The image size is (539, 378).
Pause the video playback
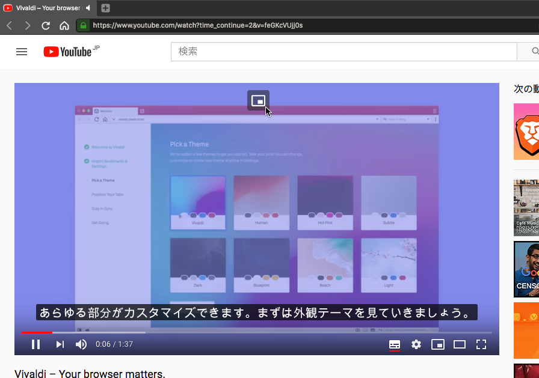click(x=35, y=344)
